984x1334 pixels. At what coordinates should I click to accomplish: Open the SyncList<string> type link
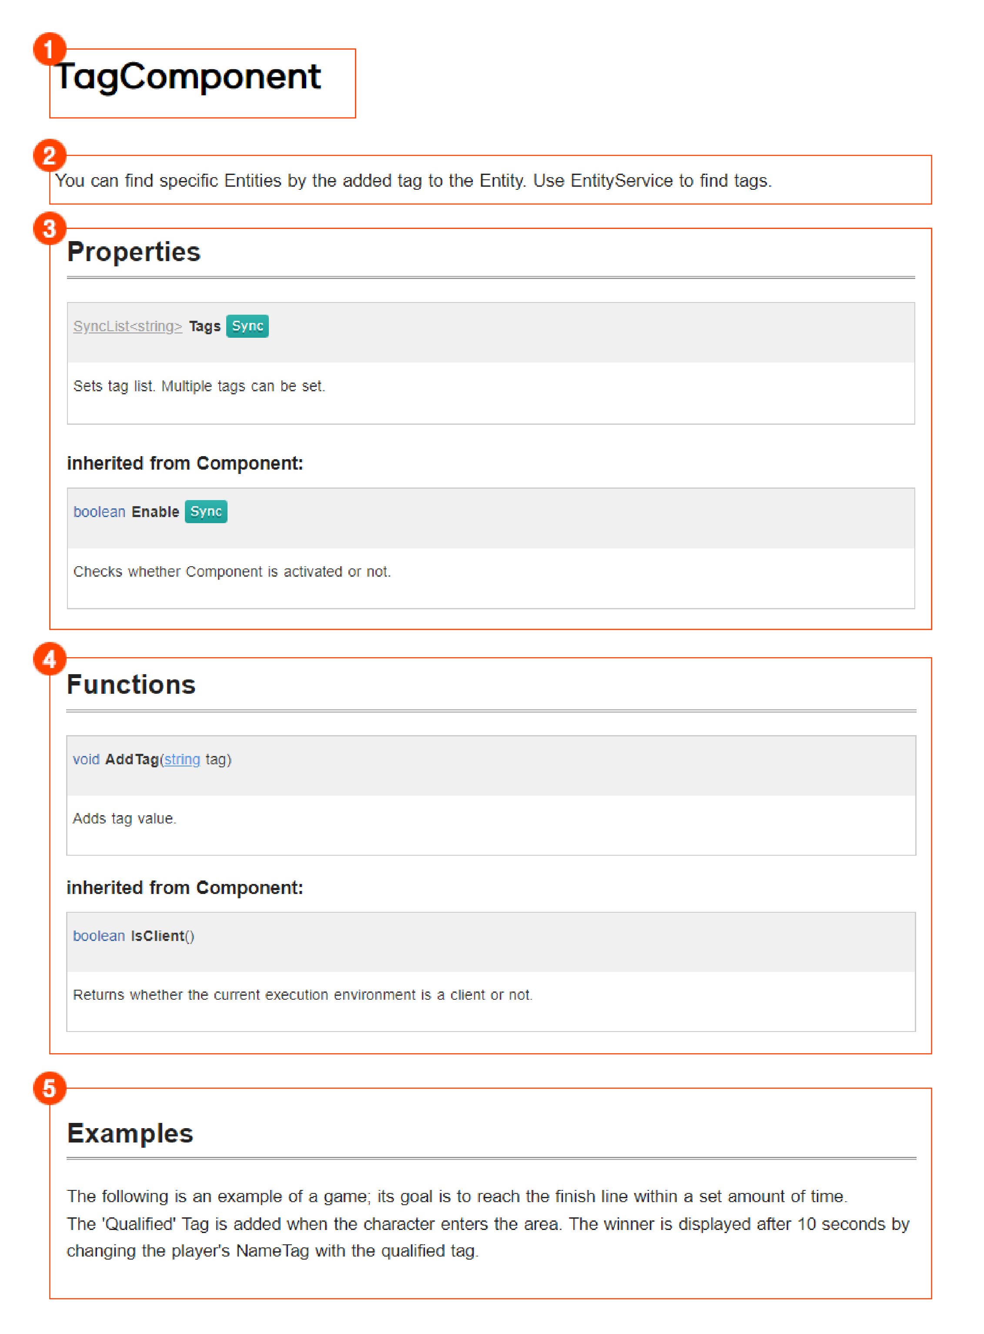click(127, 326)
